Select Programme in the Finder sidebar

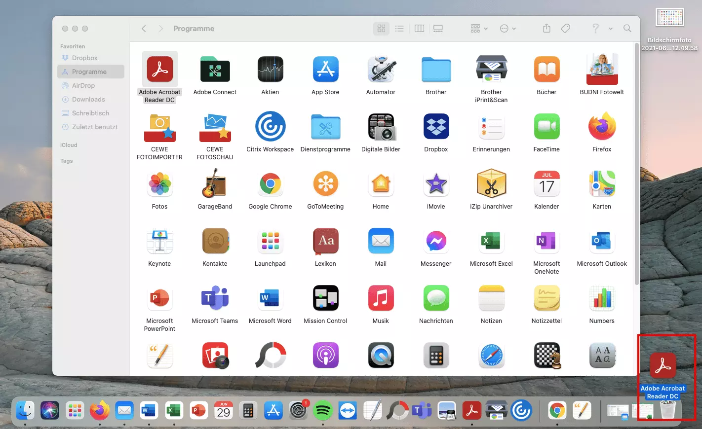click(91, 71)
